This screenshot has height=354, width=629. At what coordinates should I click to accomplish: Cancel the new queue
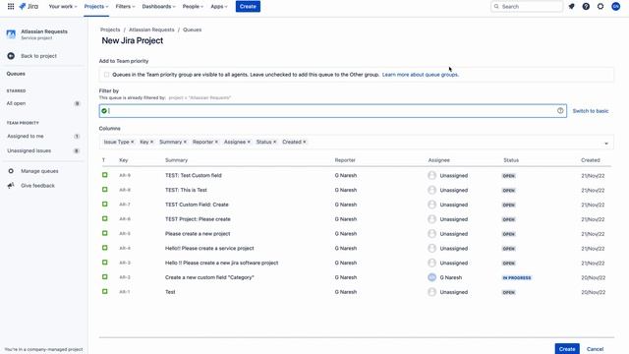[x=595, y=349]
